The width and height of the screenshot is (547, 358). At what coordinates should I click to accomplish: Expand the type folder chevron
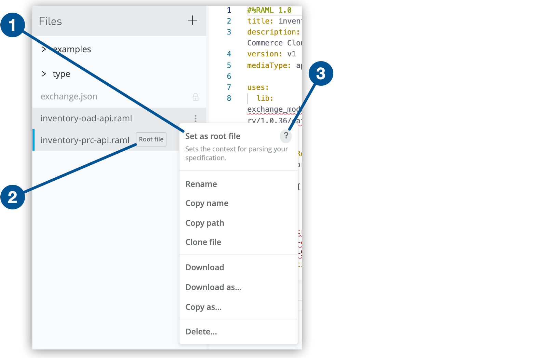tap(44, 74)
